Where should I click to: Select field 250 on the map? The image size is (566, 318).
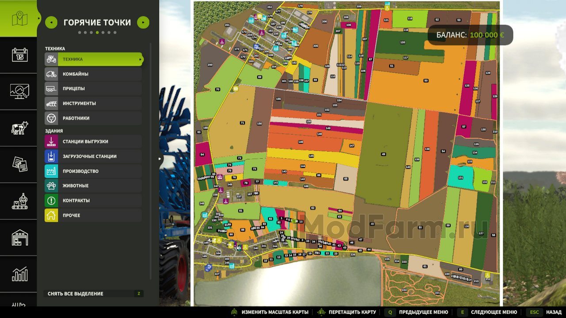coord(210,65)
